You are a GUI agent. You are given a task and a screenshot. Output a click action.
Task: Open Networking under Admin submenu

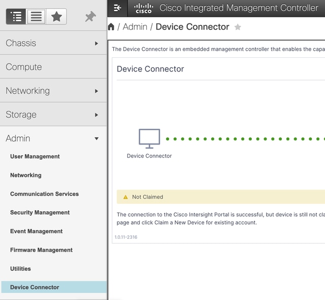click(x=26, y=175)
